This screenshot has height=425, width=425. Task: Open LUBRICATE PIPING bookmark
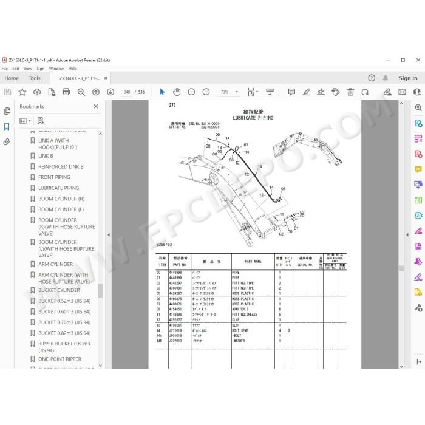click(59, 188)
